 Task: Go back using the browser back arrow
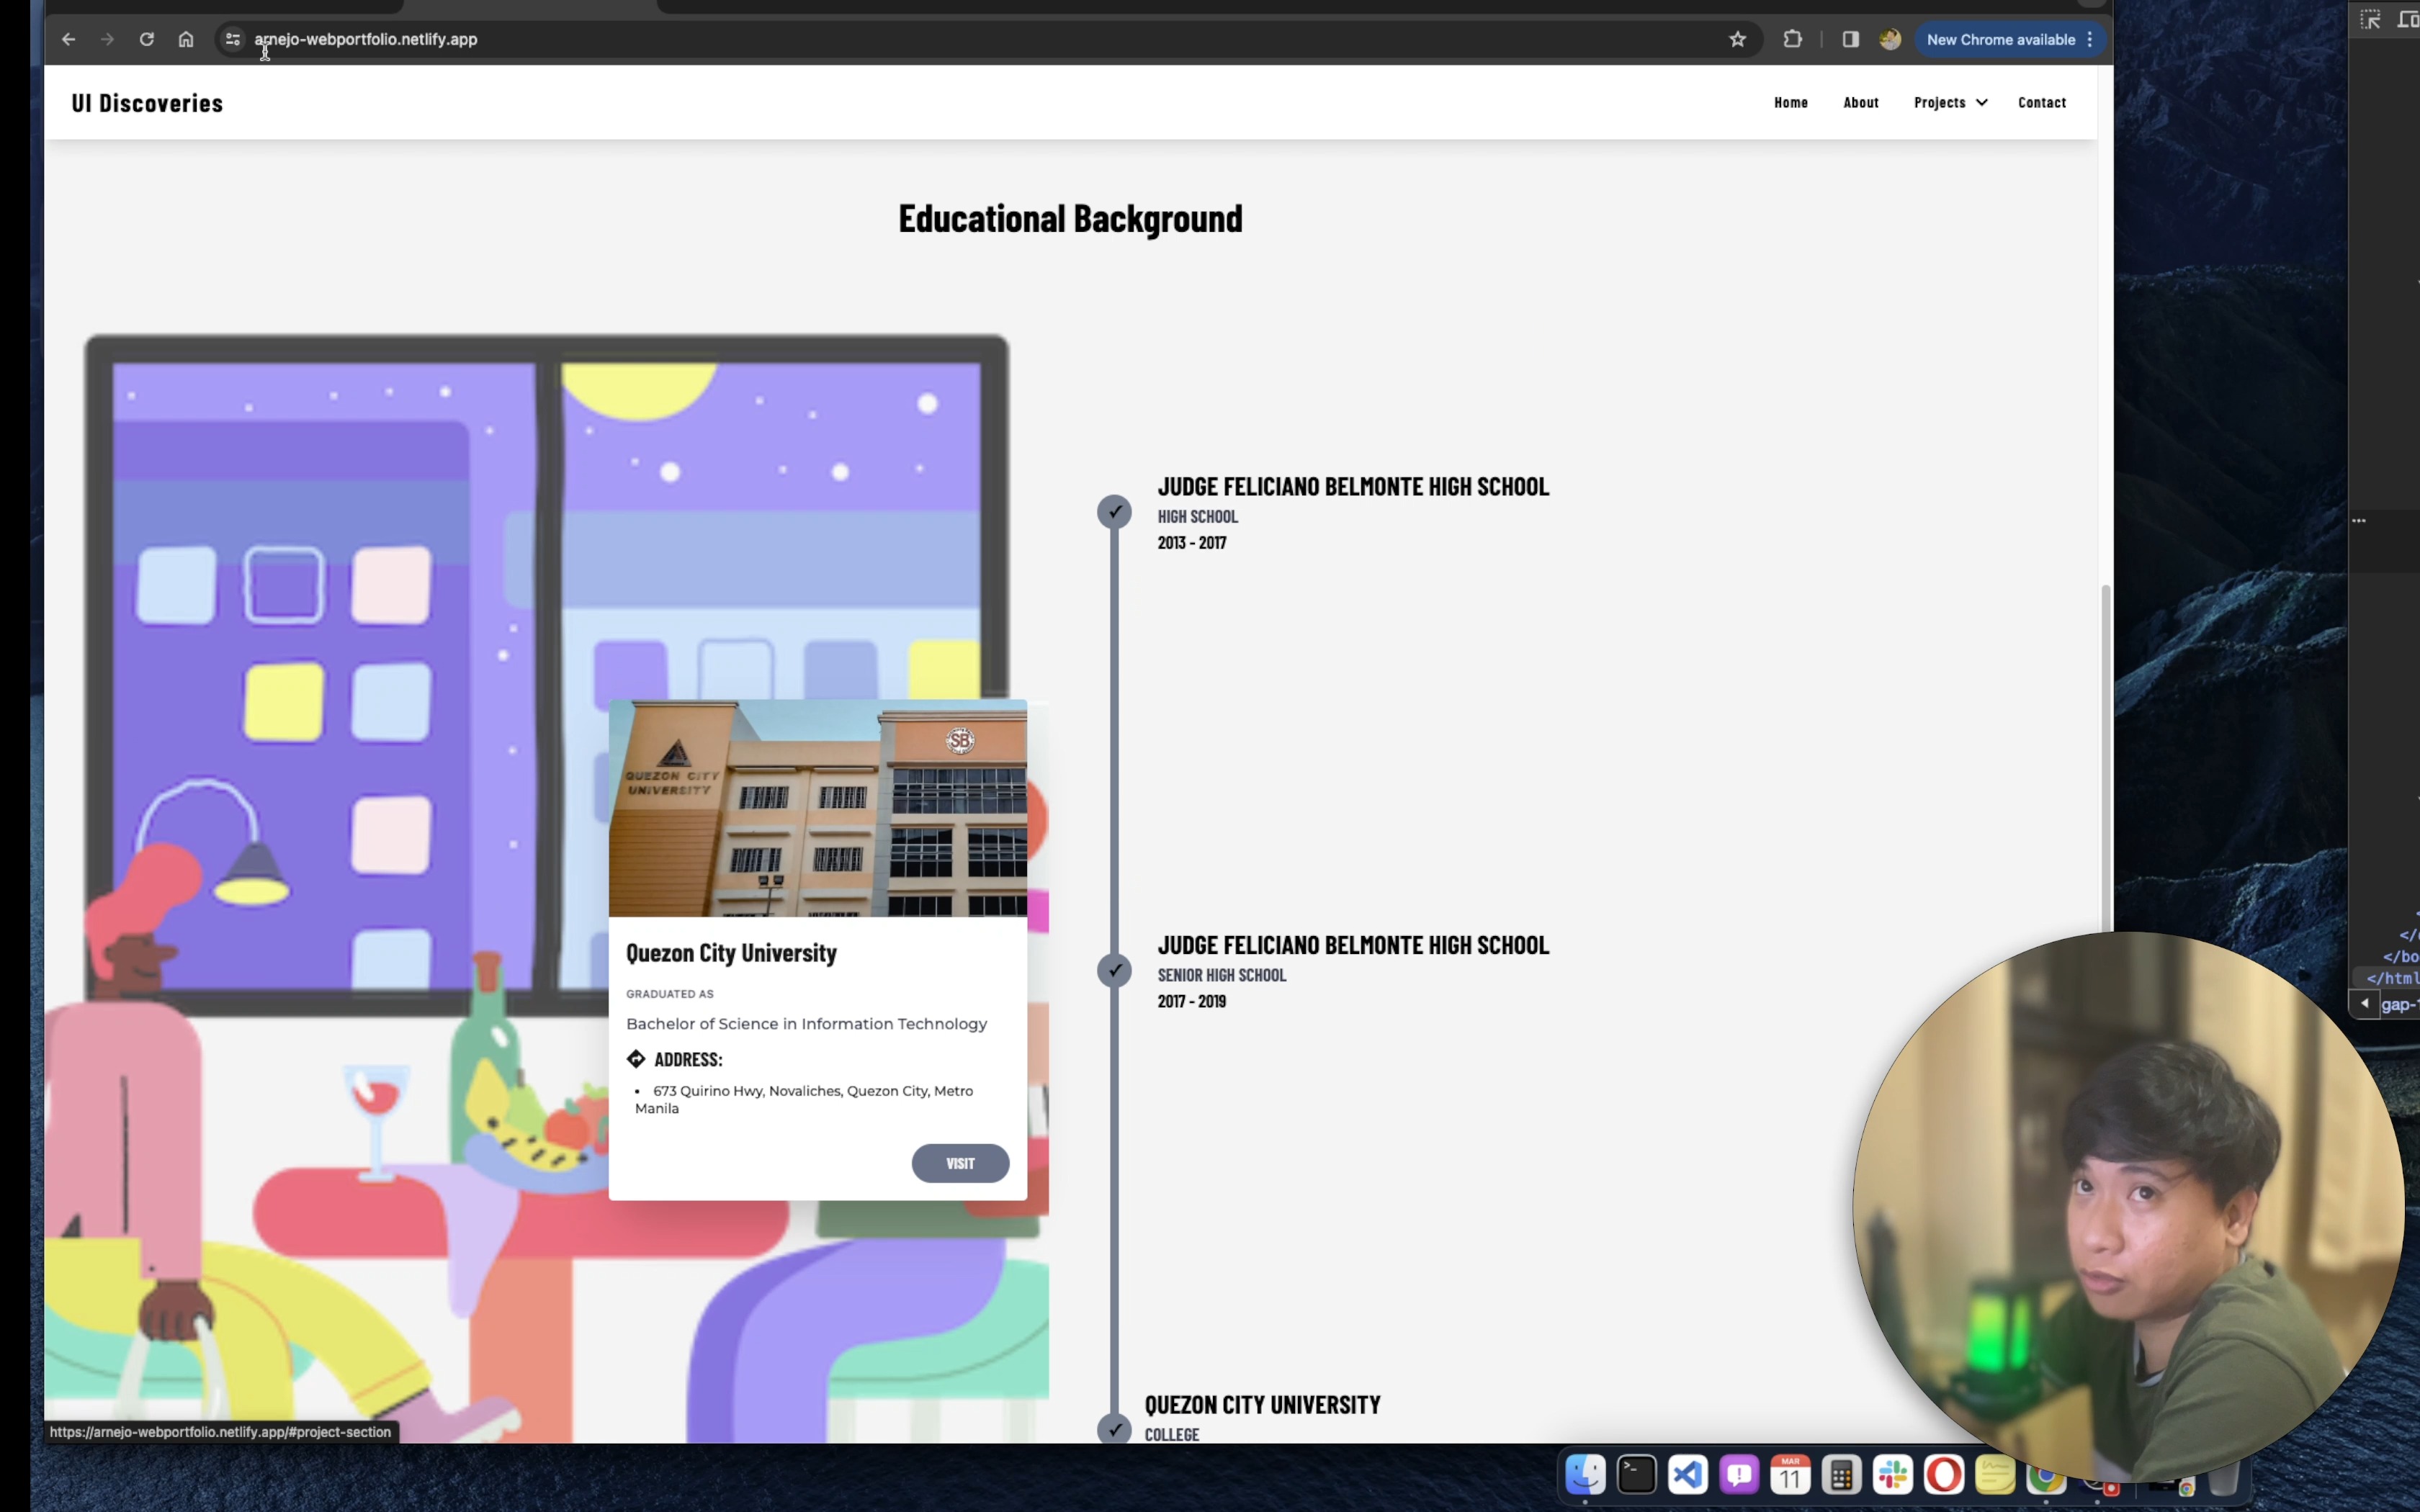68,39
